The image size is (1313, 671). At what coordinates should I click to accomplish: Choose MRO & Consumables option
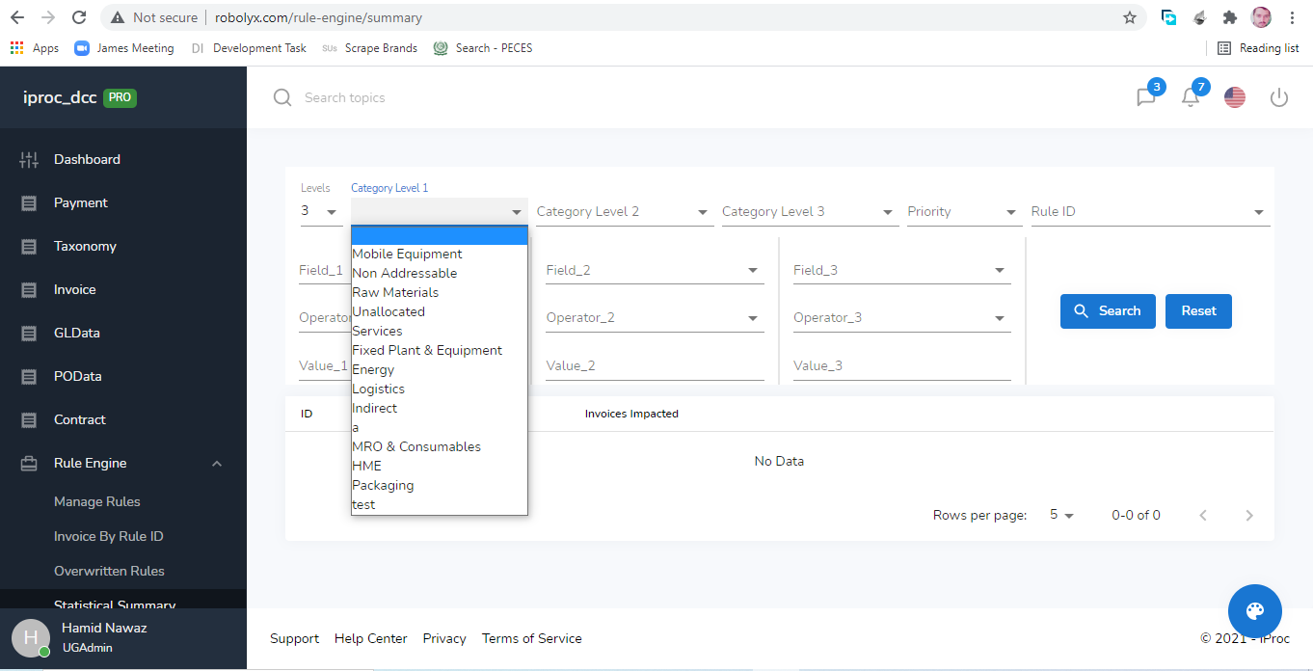click(440, 447)
